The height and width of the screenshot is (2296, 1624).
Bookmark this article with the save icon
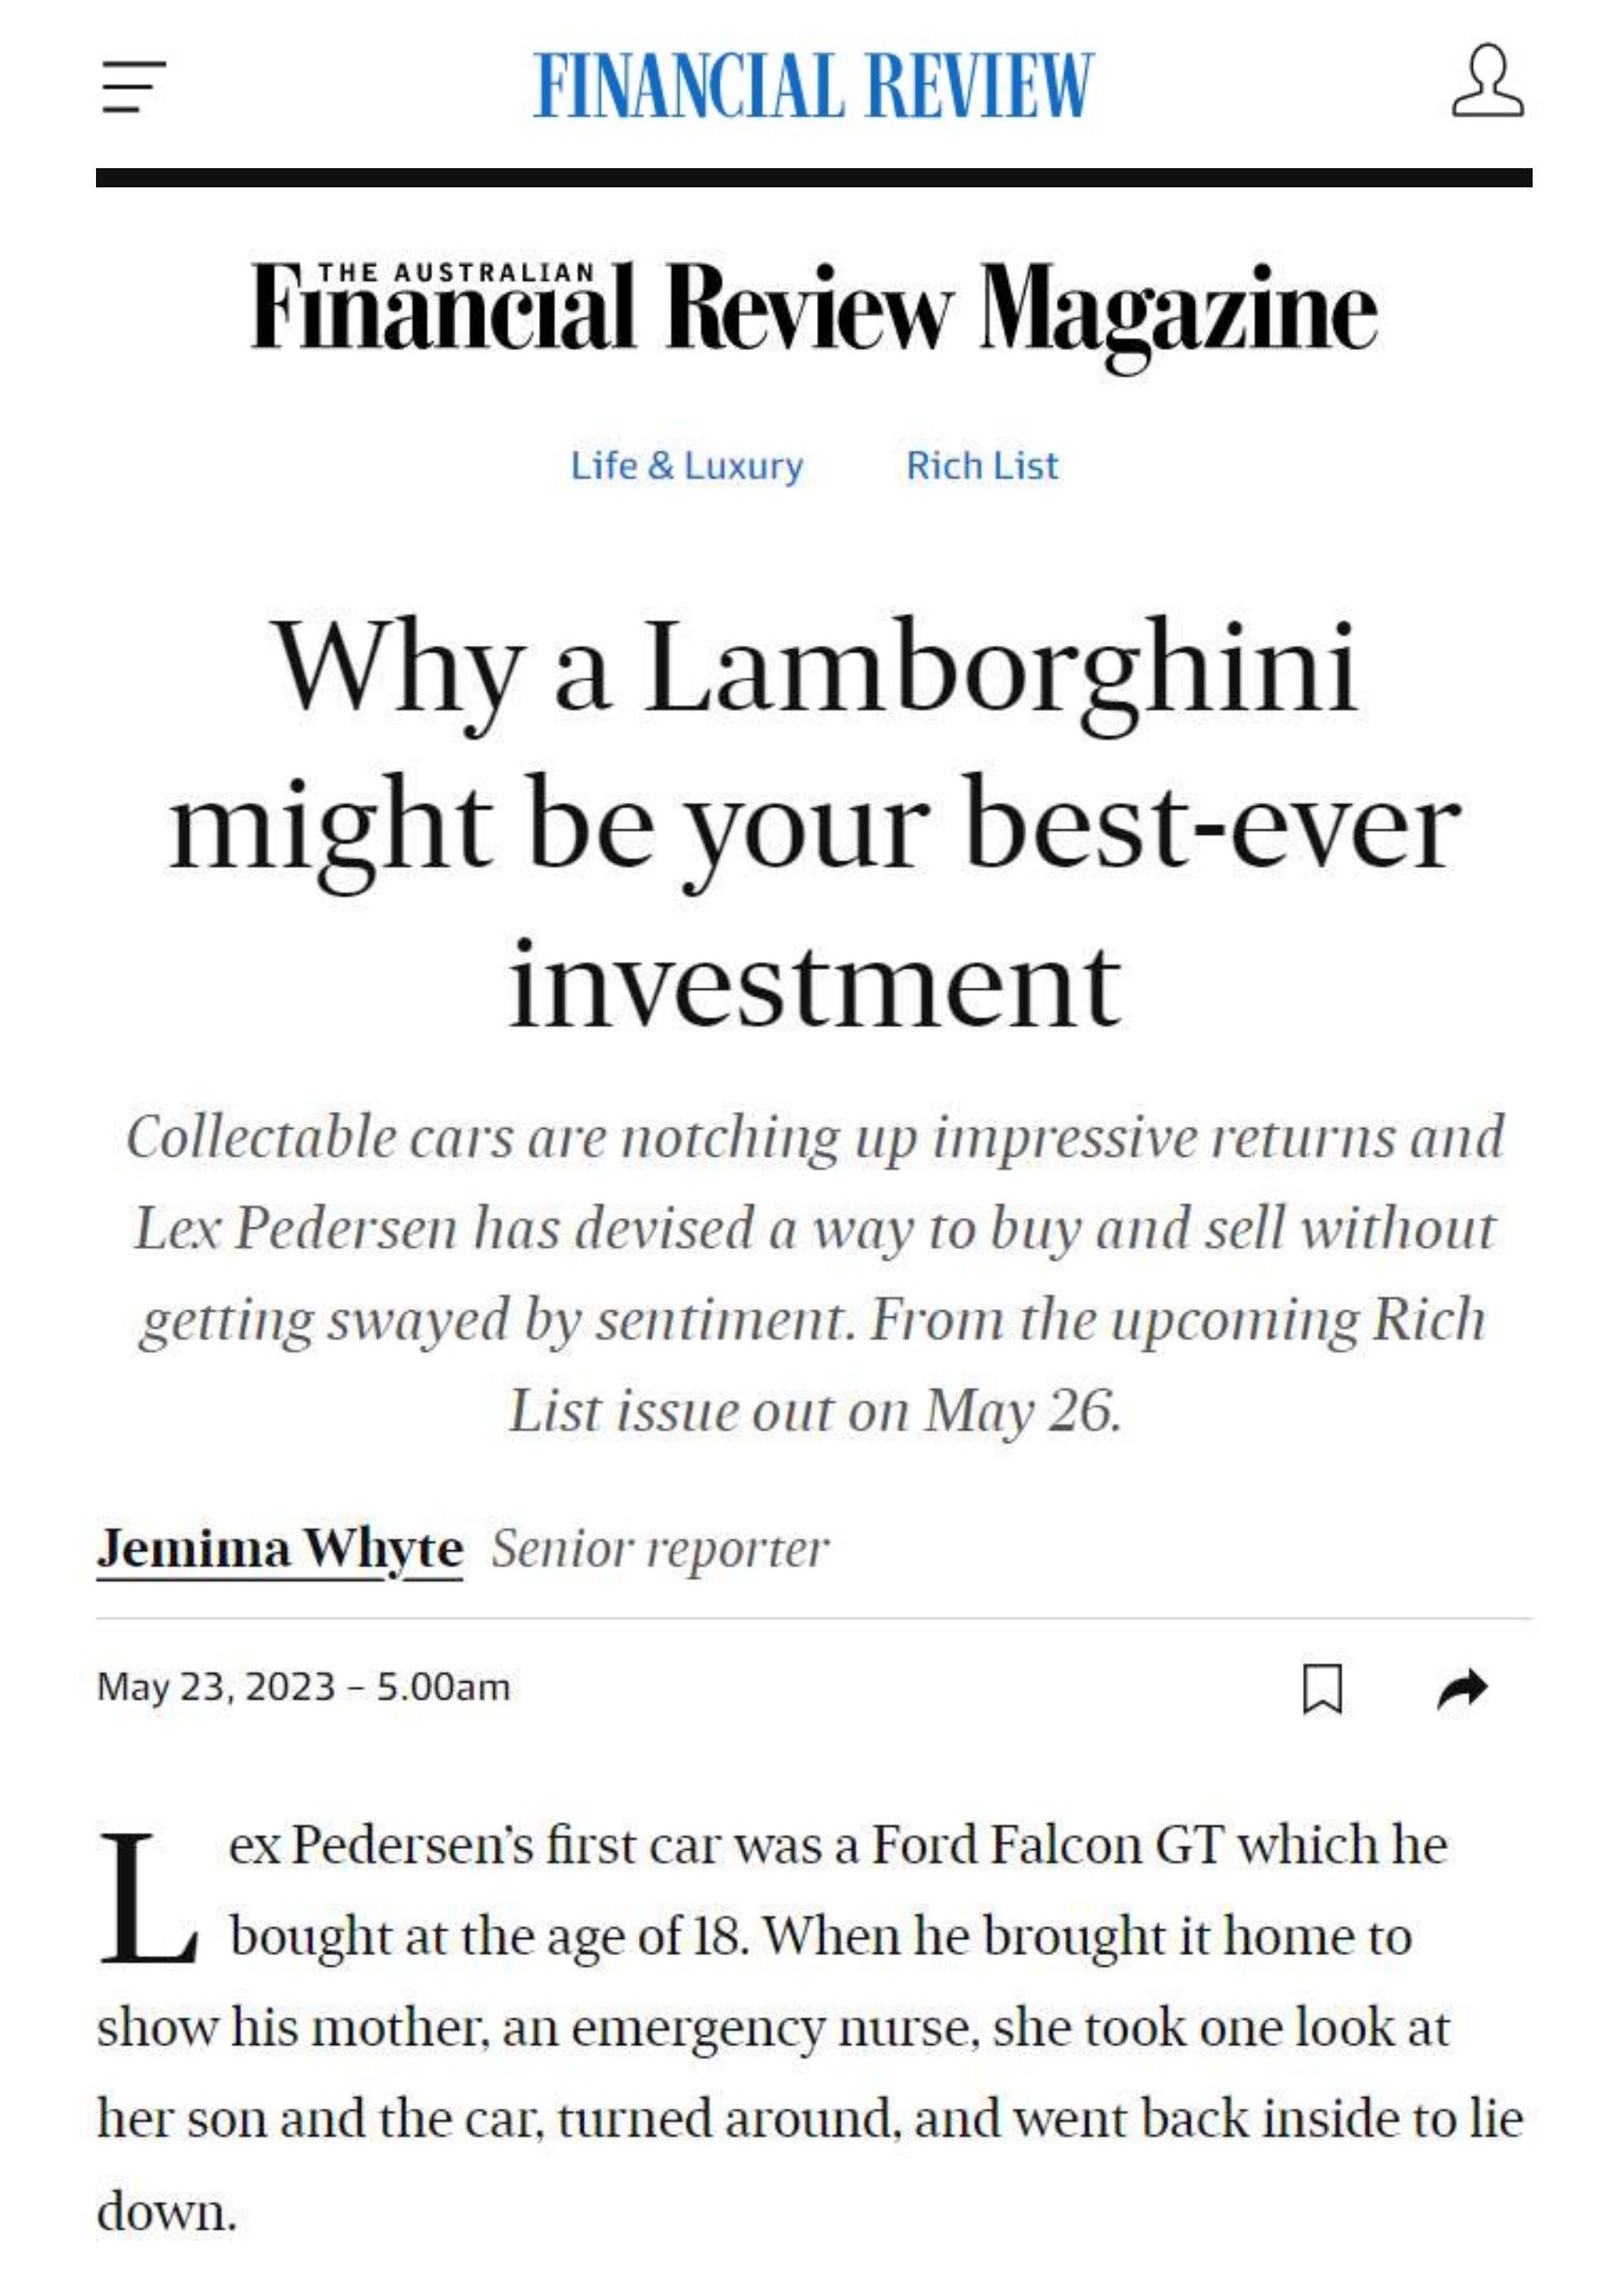coord(1322,1688)
